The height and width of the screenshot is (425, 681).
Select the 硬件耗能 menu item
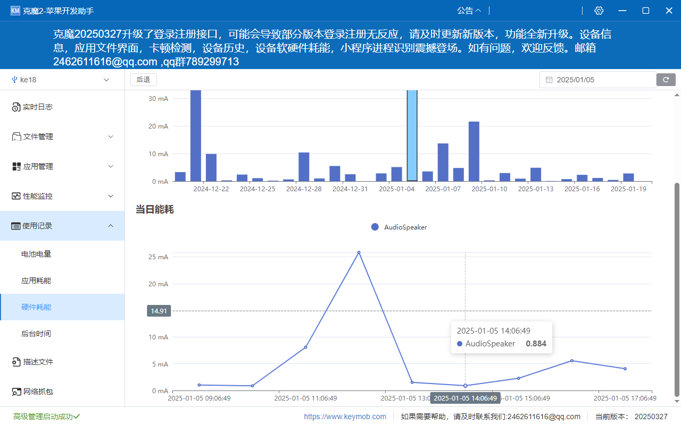(62, 307)
